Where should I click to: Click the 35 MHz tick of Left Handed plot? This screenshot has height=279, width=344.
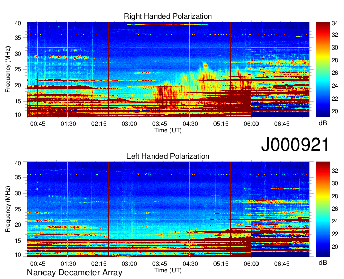[18, 177]
